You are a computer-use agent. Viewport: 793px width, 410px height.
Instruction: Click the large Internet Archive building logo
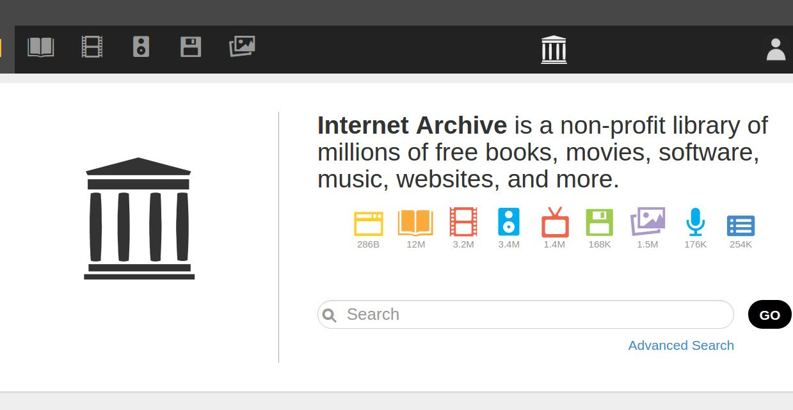(x=139, y=219)
